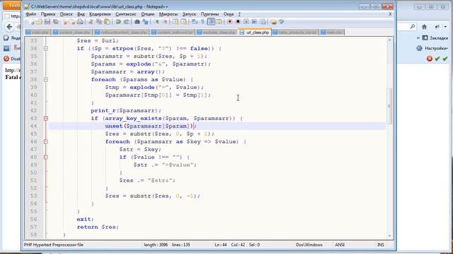Image resolution: width=453 pixels, height=254 pixels.
Task: Open the Вид menu
Action: point(81,14)
